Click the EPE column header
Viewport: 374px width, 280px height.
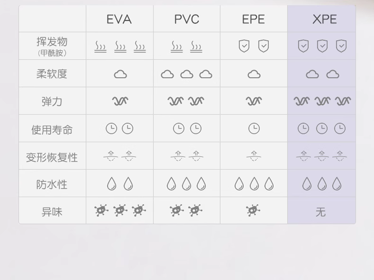(254, 19)
